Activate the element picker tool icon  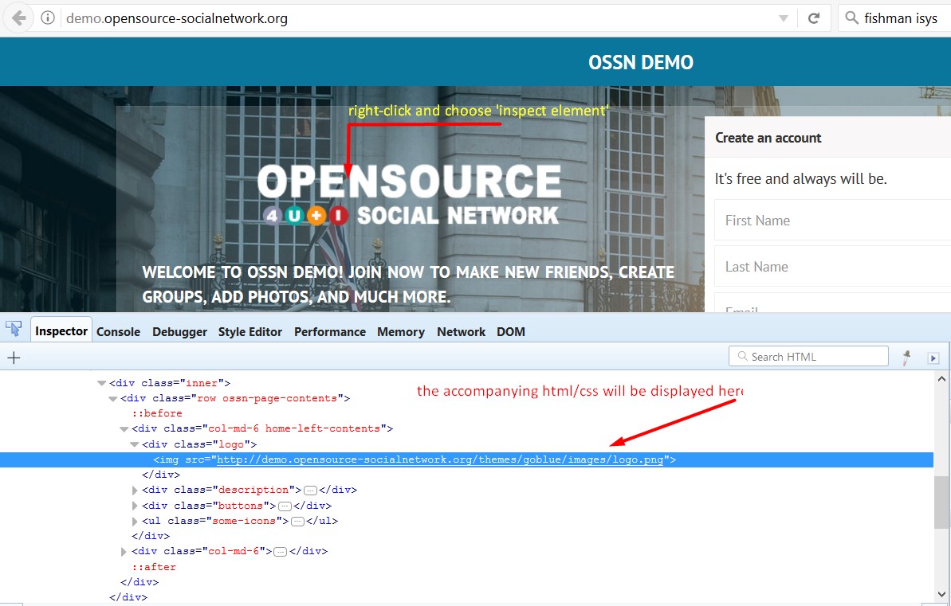pos(14,329)
